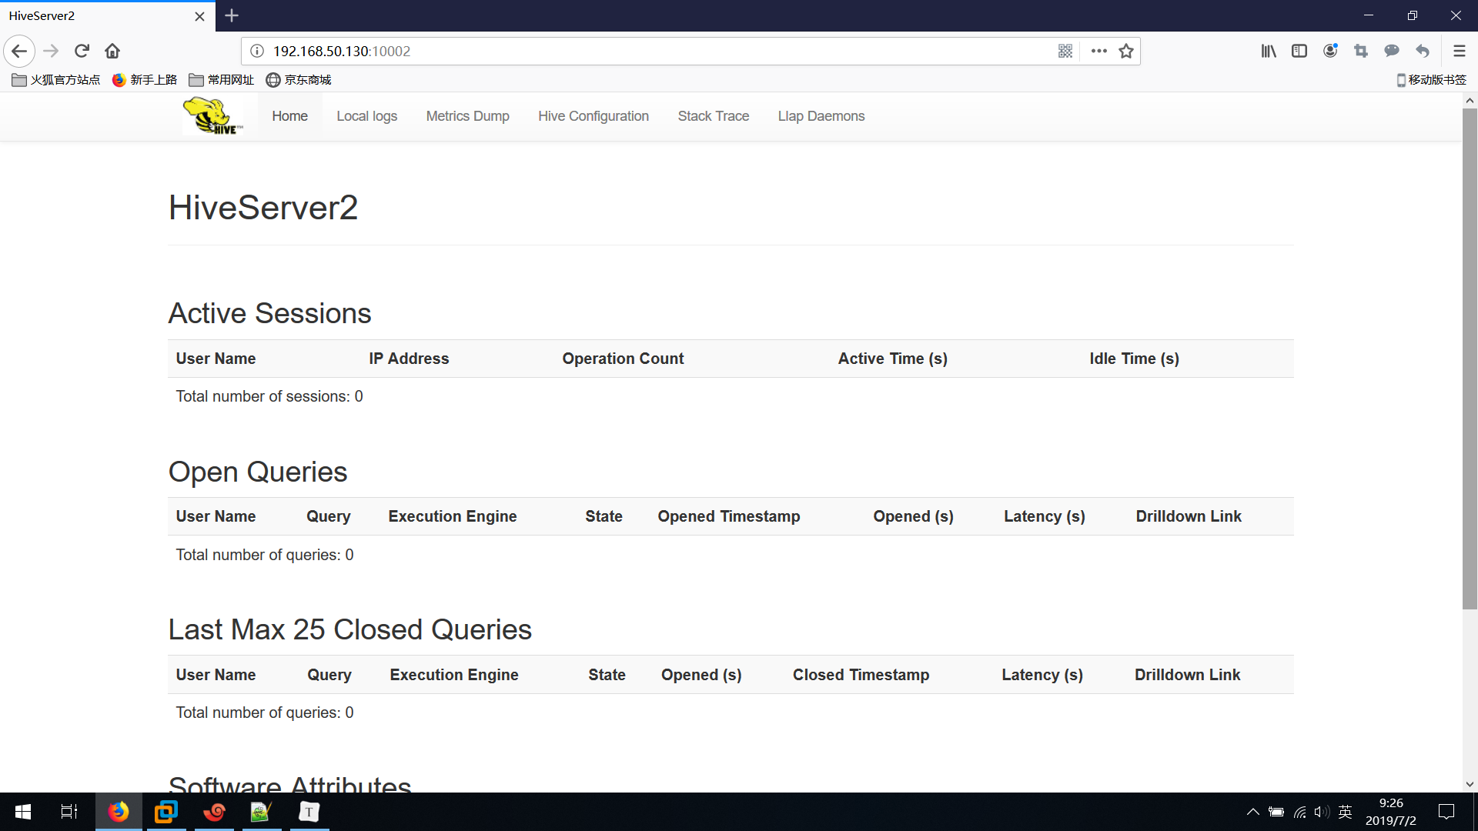Click the Hive bee logo
The height and width of the screenshot is (831, 1478).
point(212,116)
